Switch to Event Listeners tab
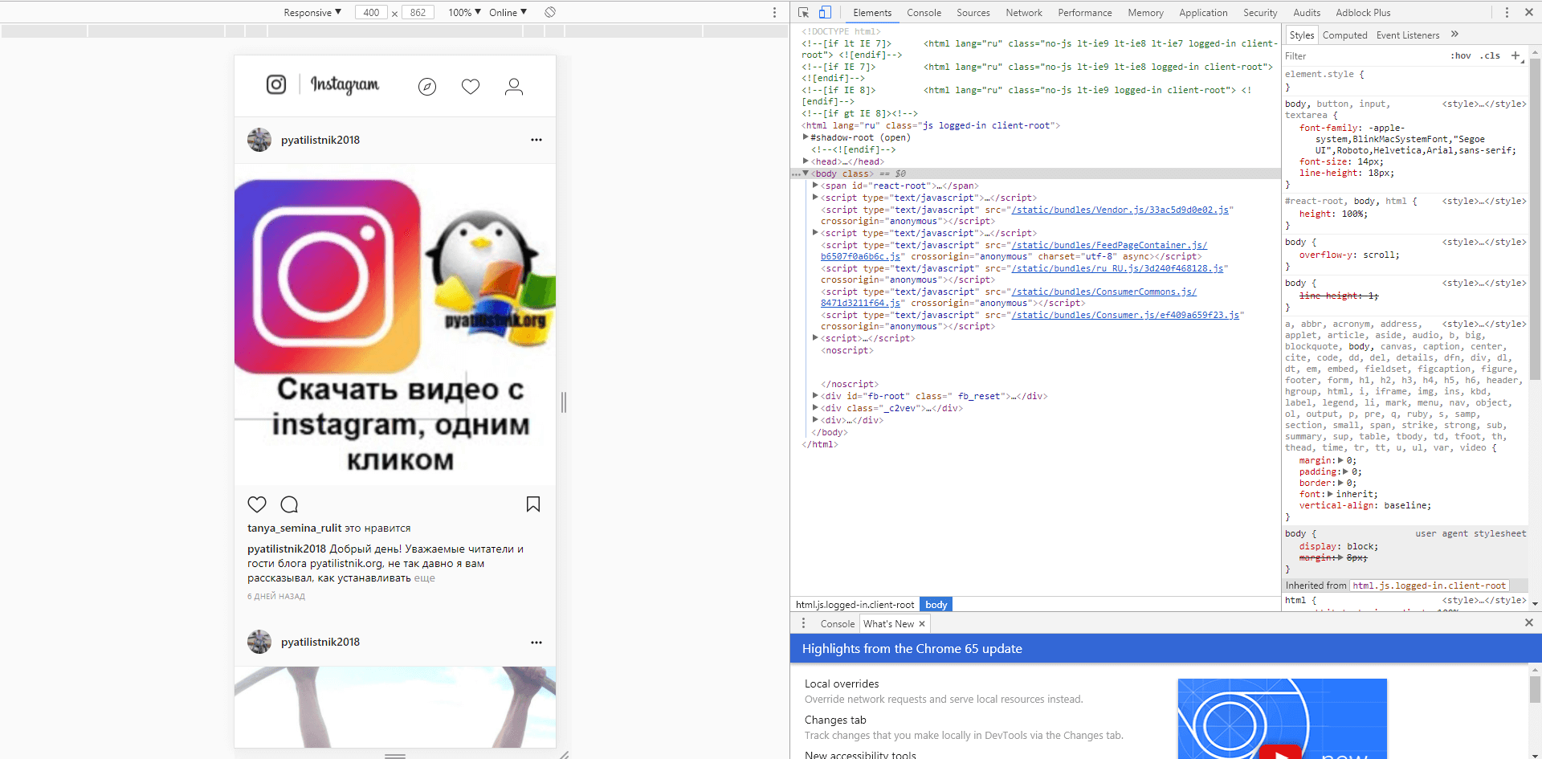Viewport: 1542px width, 759px height. point(1407,35)
